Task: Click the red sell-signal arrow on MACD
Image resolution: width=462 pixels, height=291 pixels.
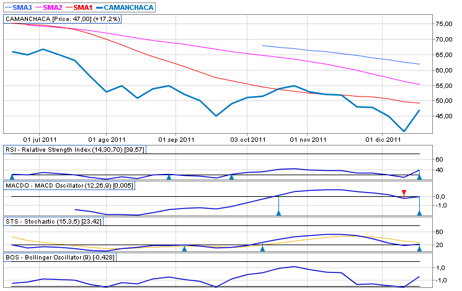Action: (404, 193)
